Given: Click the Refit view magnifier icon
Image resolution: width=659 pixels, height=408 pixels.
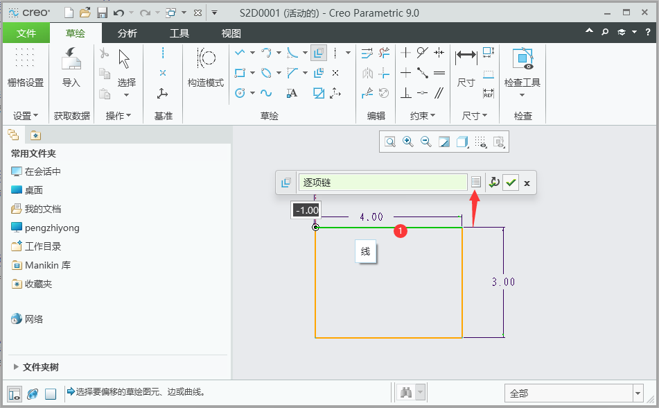Looking at the screenshot, I should 390,142.
